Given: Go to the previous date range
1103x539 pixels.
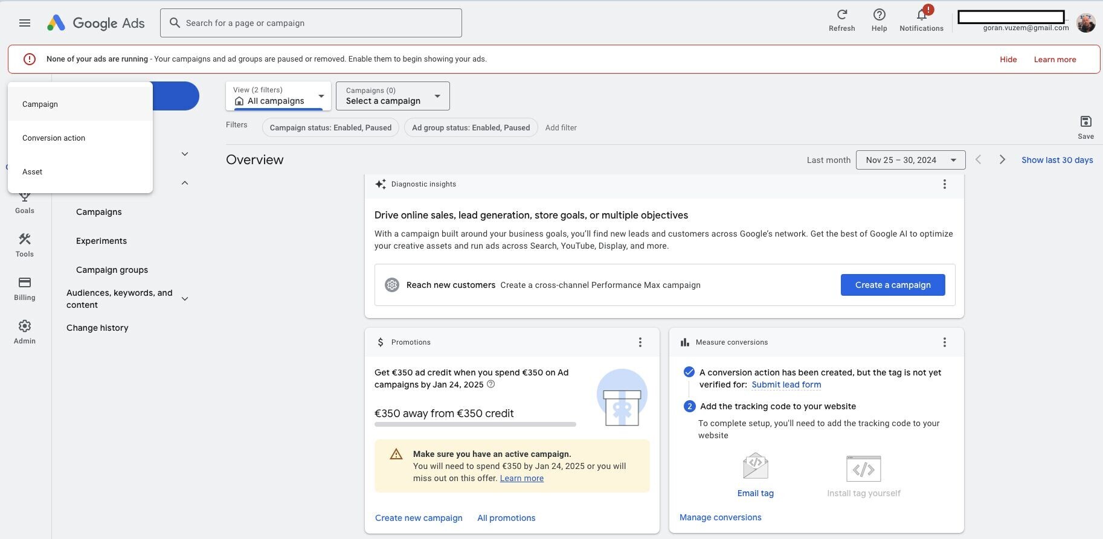Looking at the screenshot, I should coord(978,159).
